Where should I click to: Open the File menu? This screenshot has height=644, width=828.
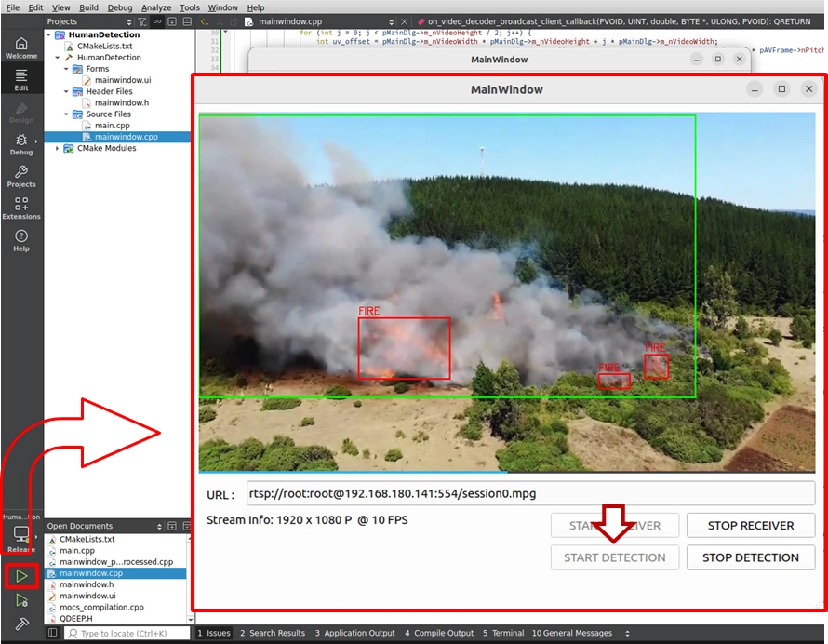coord(12,7)
